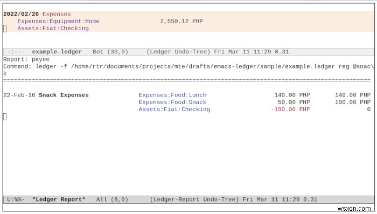Click the running total 140.00 PHP on Lunch row
Screen dimensions: 377x214
pos(353,95)
